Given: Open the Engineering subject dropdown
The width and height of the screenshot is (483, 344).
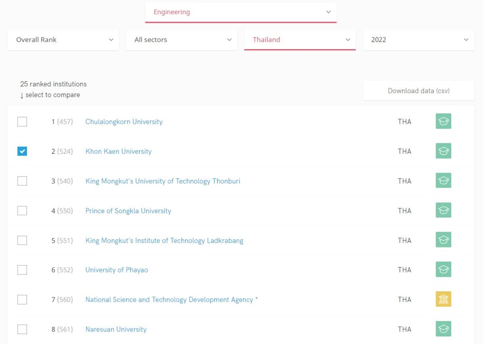Looking at the screenshot, I should click(241, 12).
